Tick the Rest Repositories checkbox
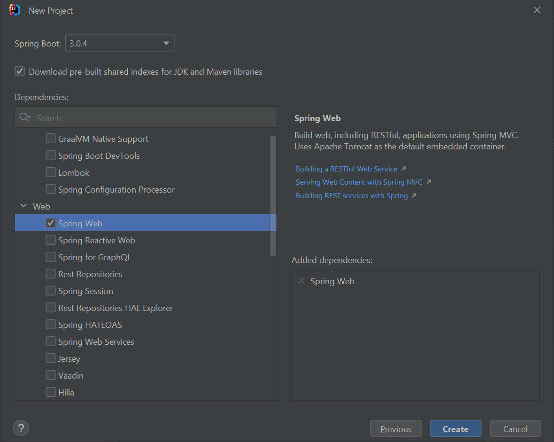Image resolution: width=554 pixels, height=442 pixels. pos(51,274)
